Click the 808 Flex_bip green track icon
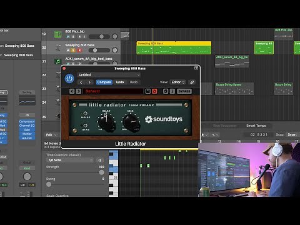 pos(58,34)
